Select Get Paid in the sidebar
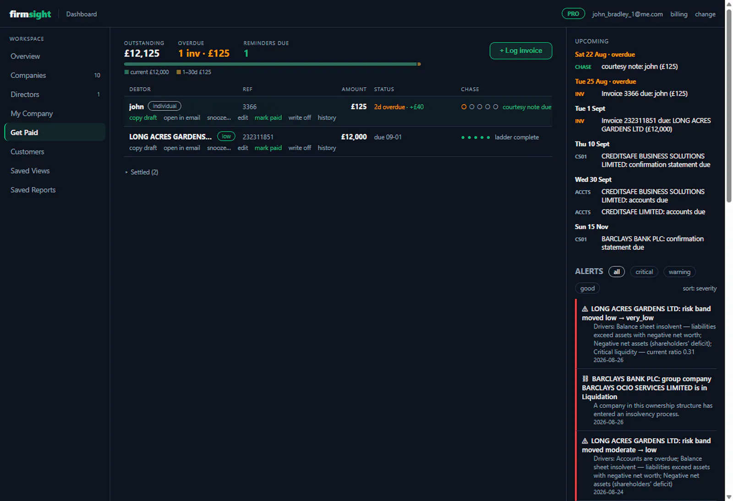 tap(55, 132)
